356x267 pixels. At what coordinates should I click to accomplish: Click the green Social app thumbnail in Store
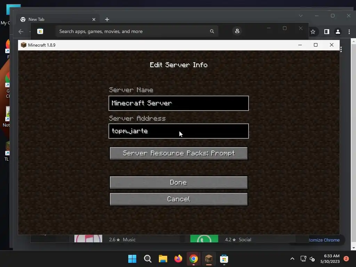point(204,238)
